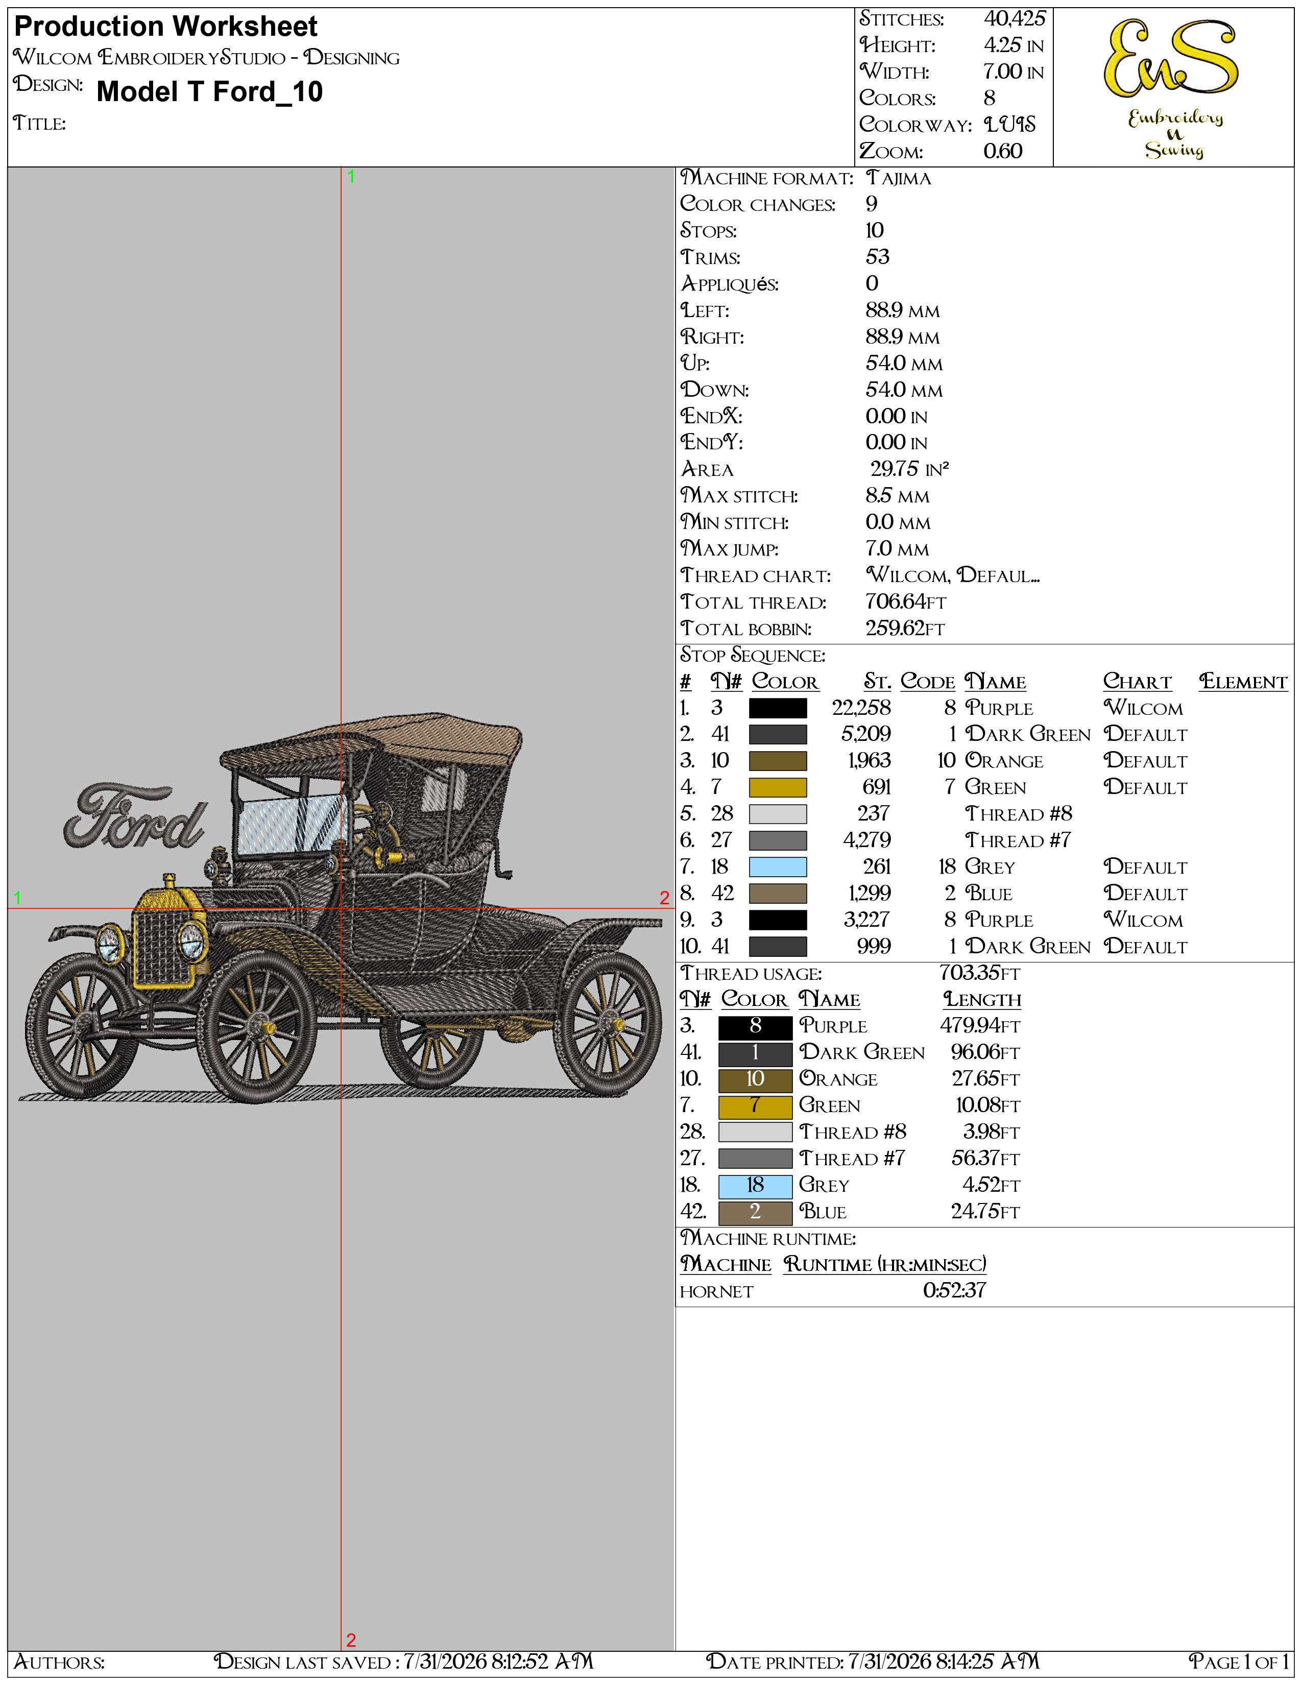Click the olive-brown swatch in stop sequence row 3

coord(778,761)
